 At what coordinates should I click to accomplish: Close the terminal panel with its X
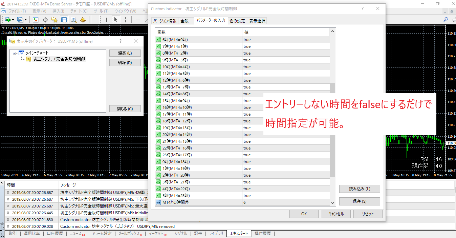click(x=2, y=183)
